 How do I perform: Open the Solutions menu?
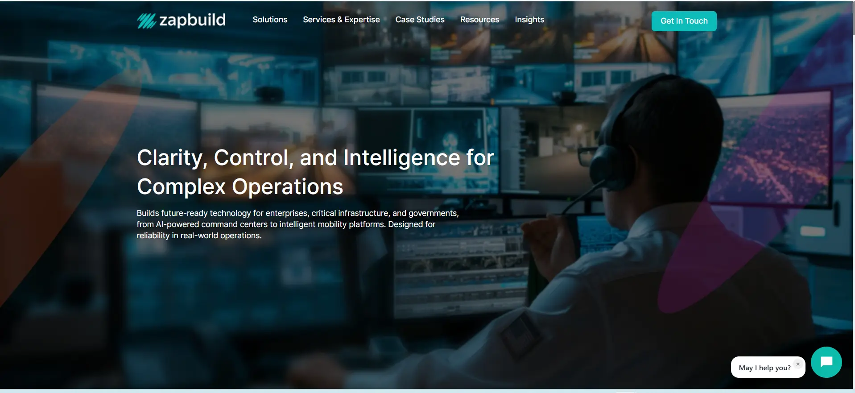(x=270, y=20)
